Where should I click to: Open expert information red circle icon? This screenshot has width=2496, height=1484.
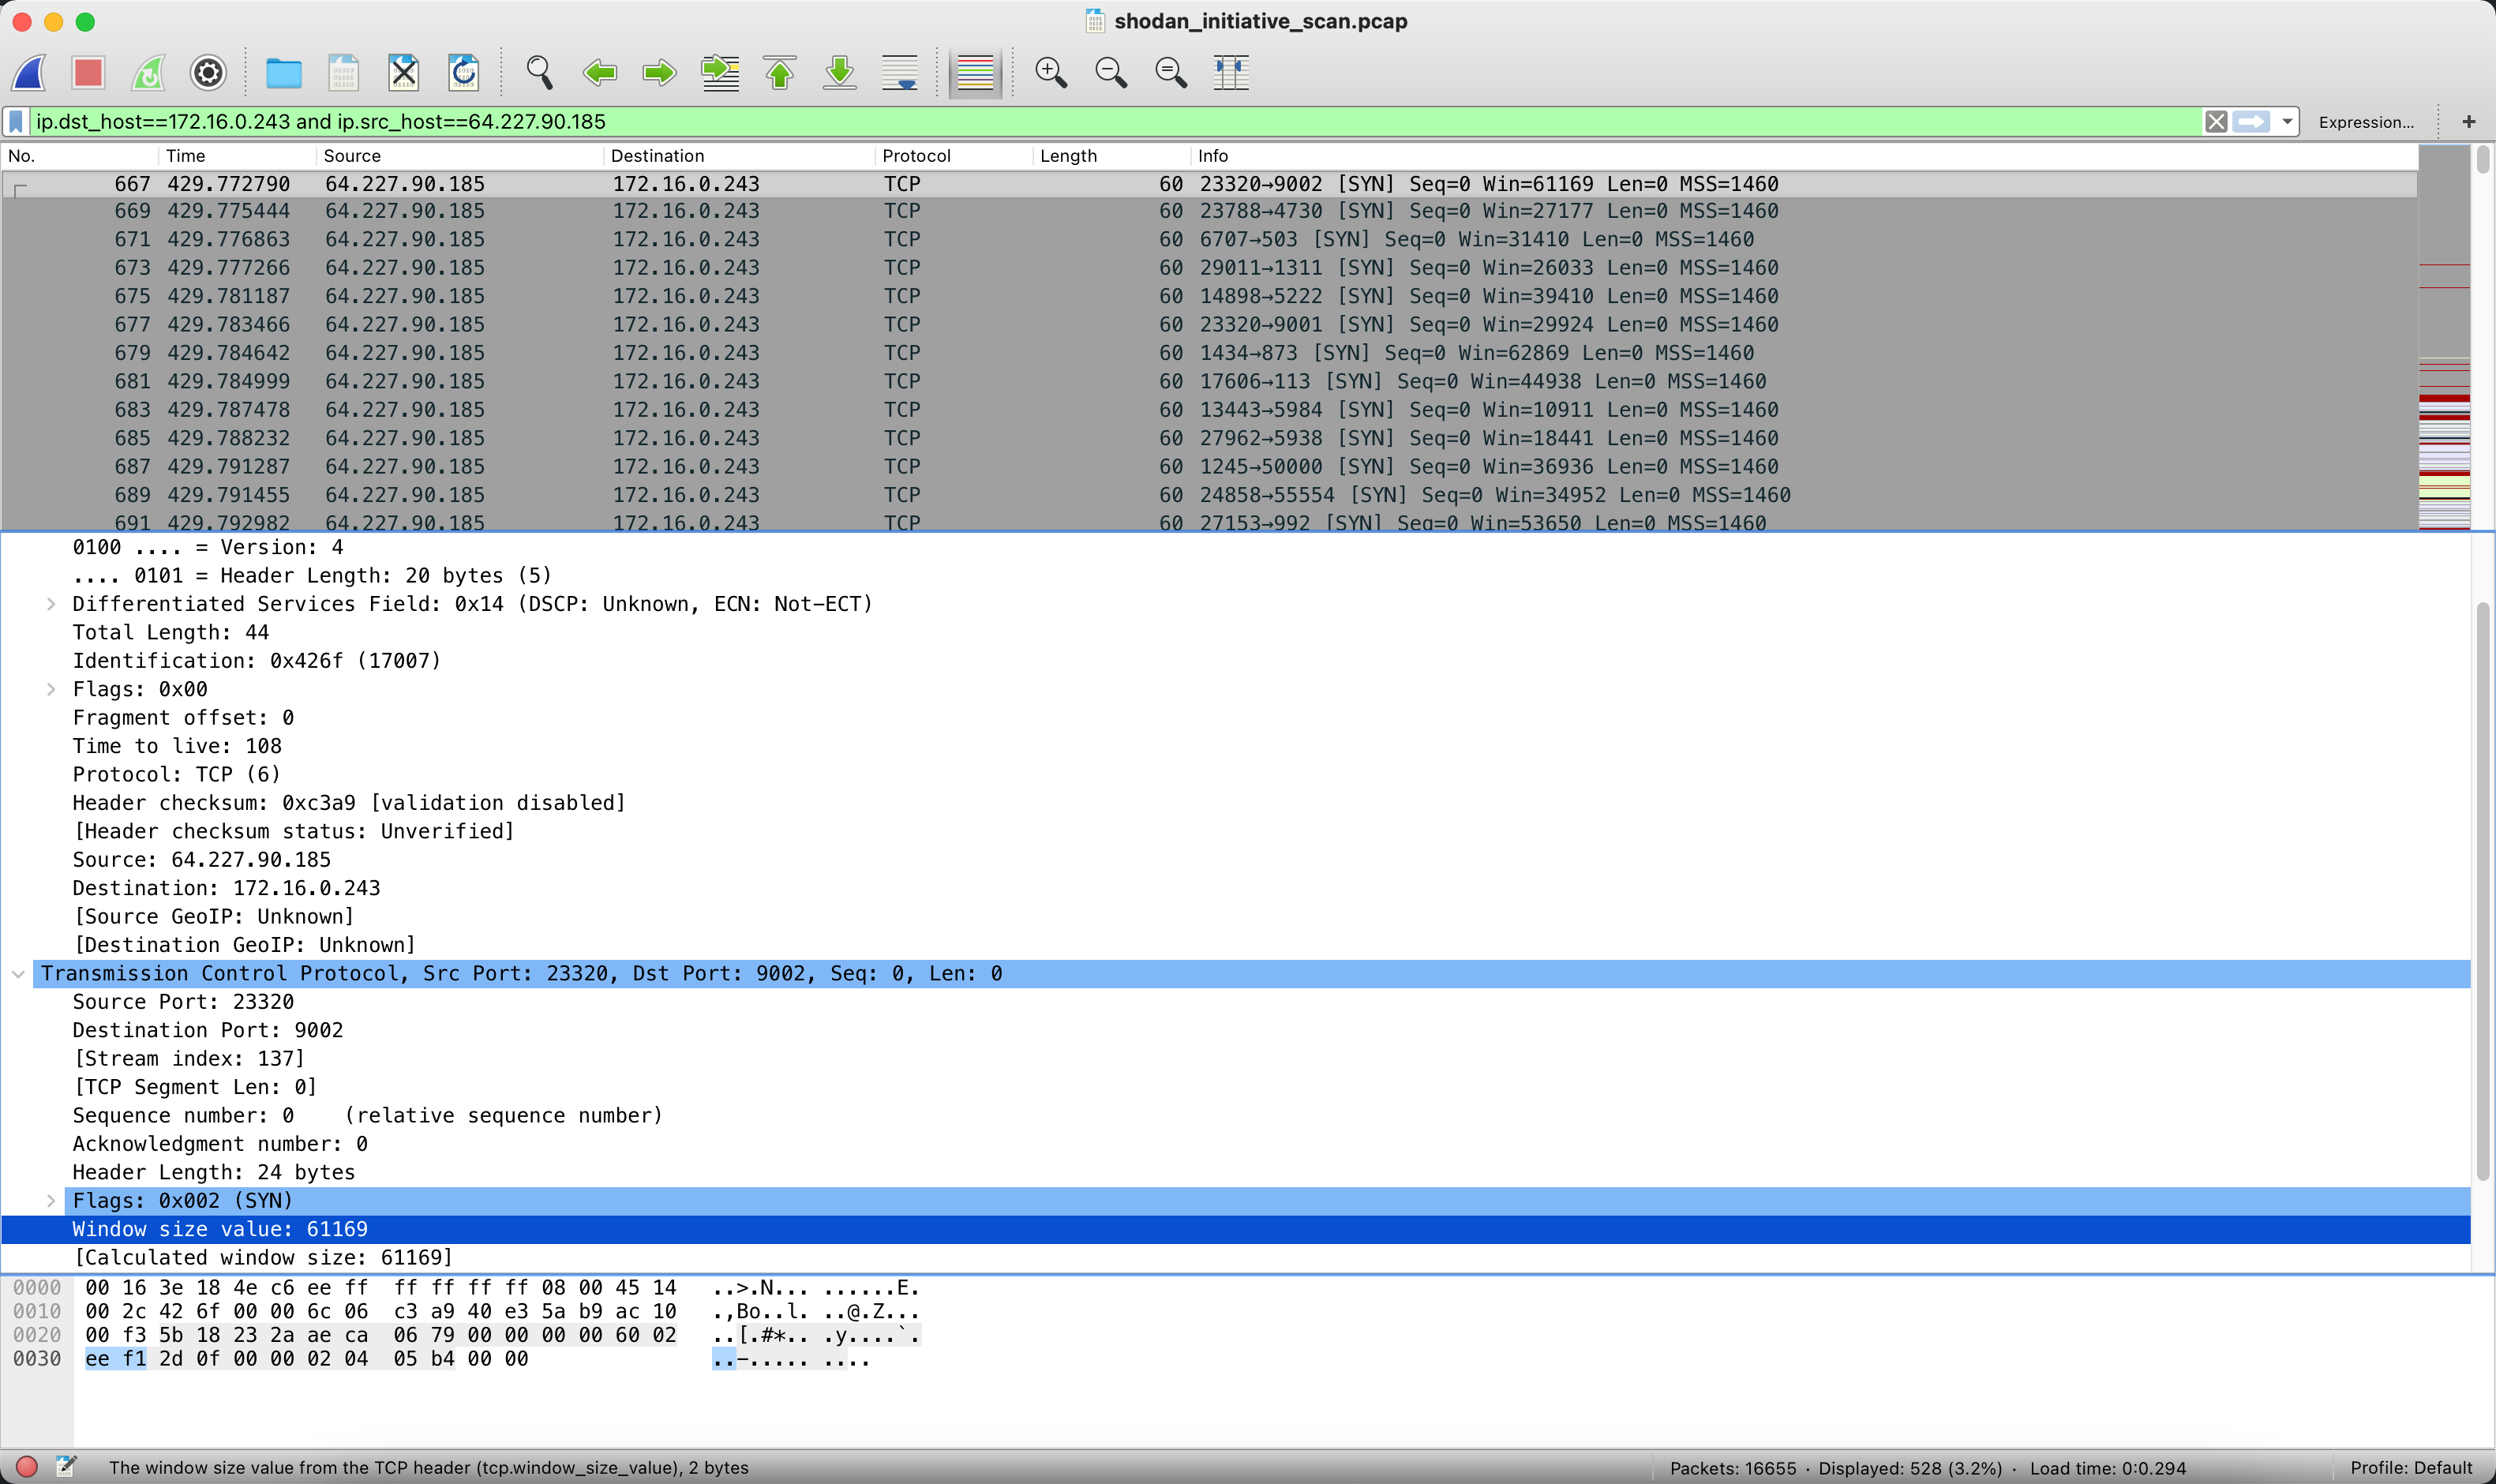point(27,1467)
